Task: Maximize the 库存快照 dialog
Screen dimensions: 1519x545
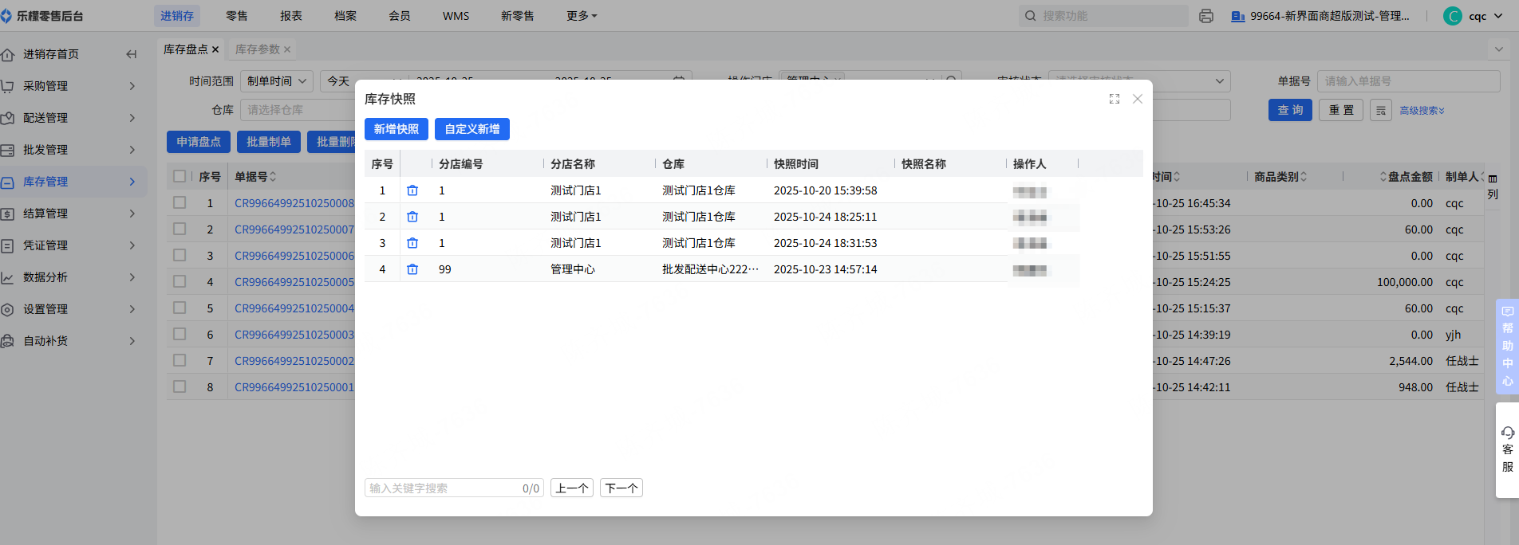Action: (1115, 99)
